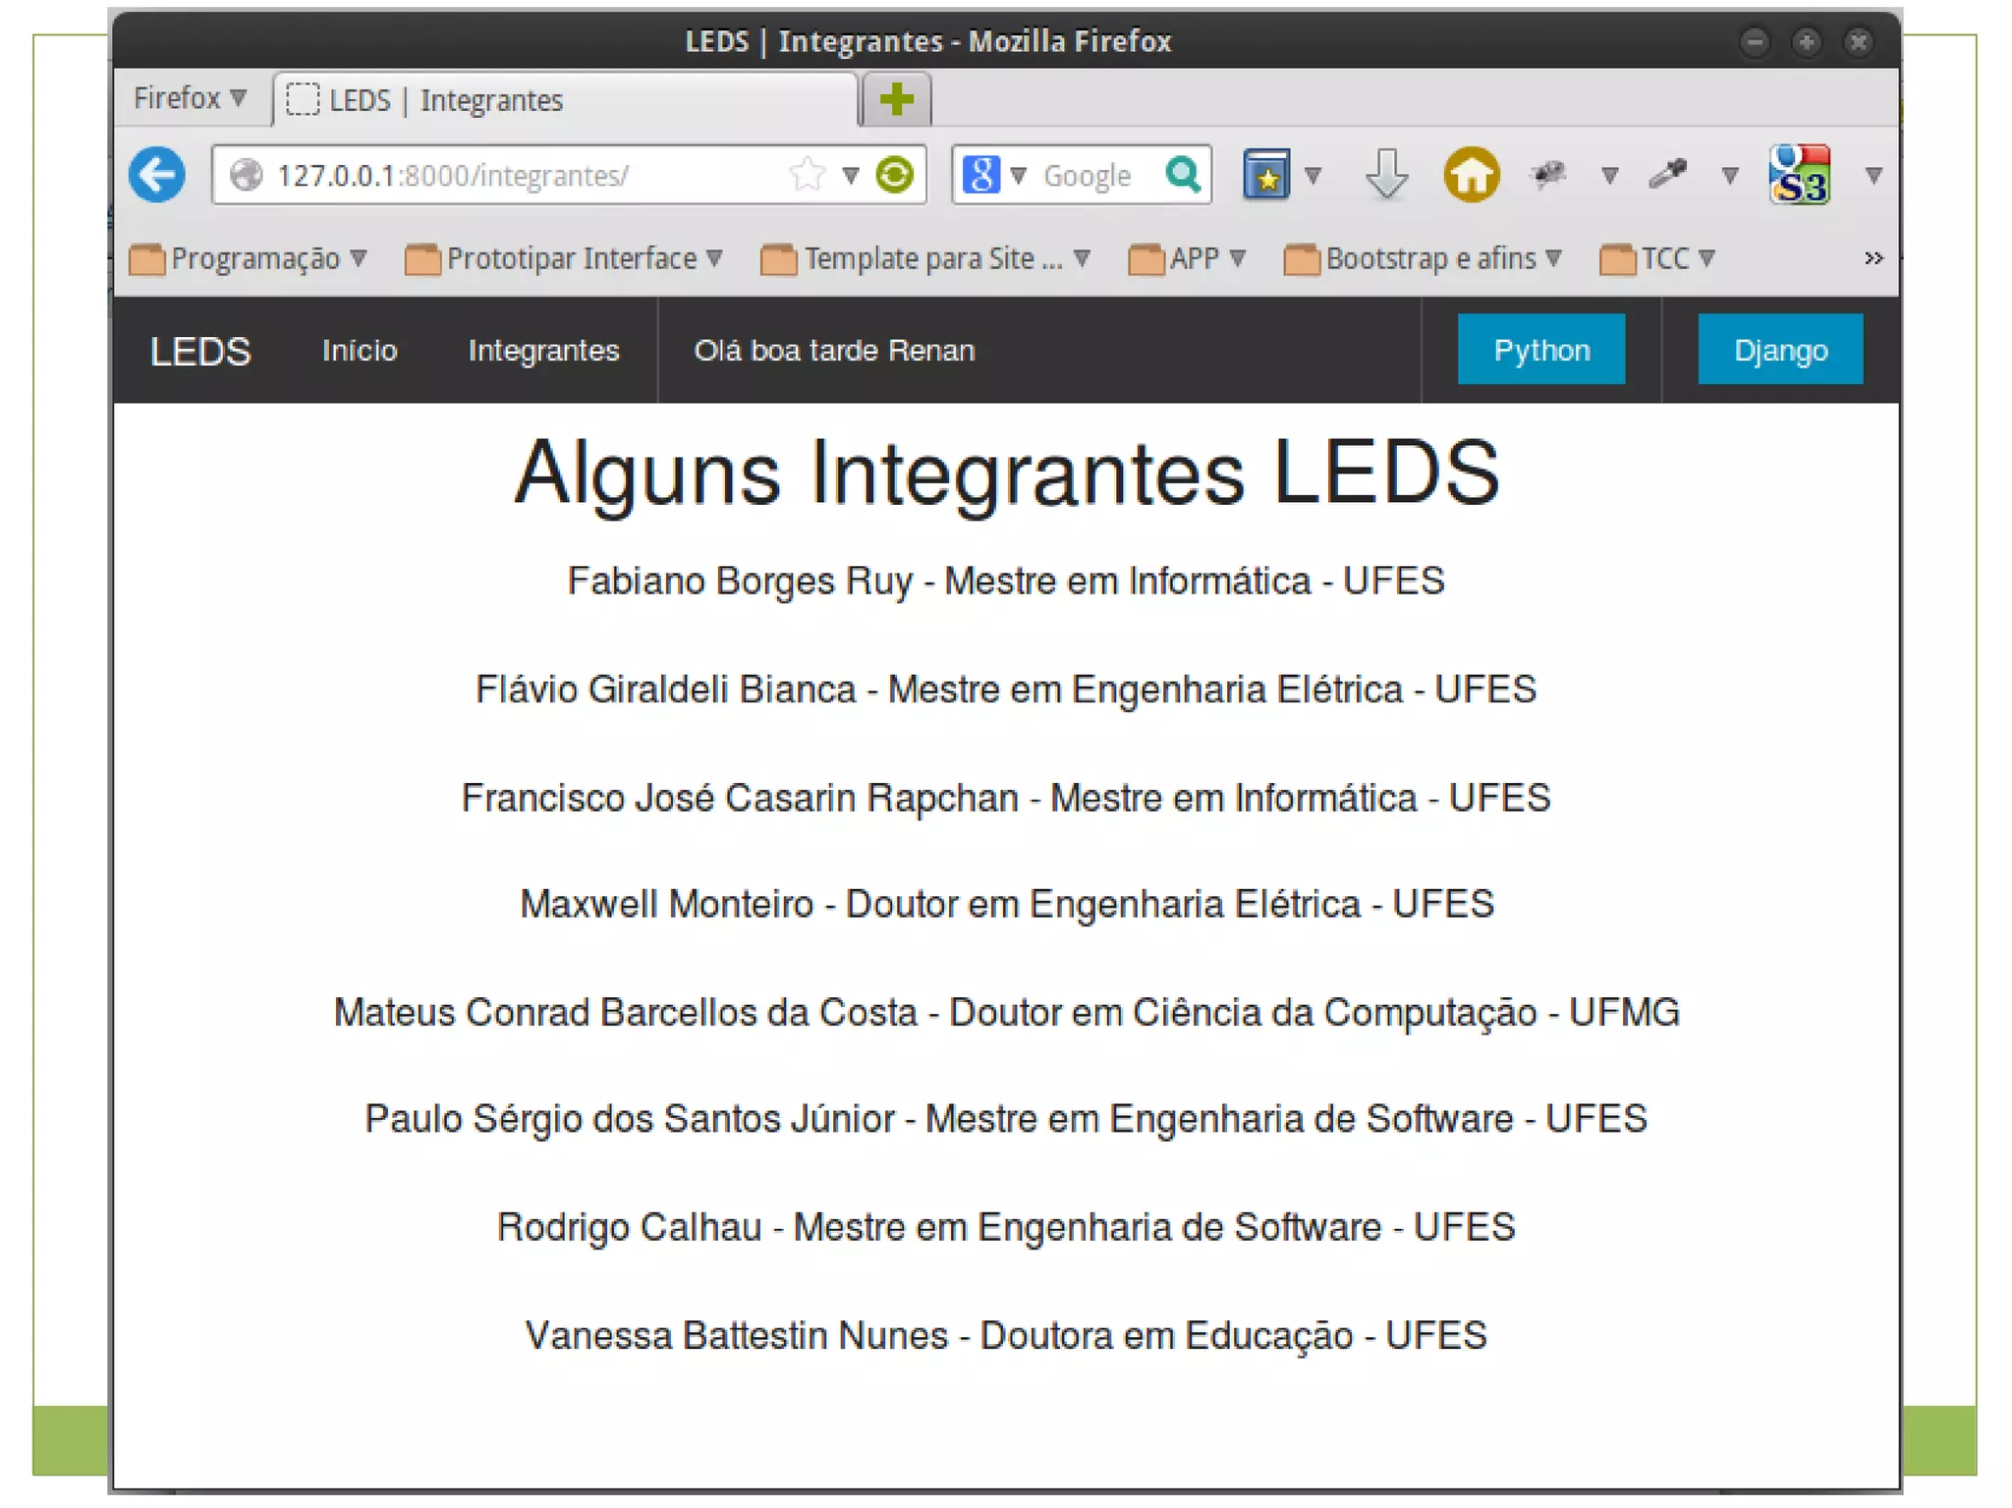Show more bookmarks via double chevron

click(x=1872, y=258)
